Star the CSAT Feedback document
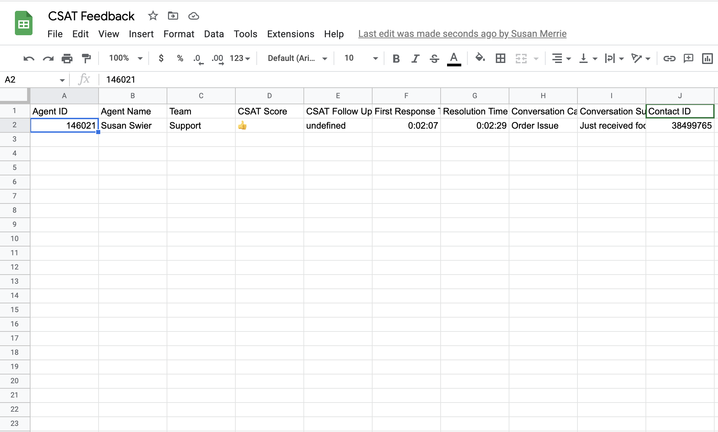 coord(153,16)
